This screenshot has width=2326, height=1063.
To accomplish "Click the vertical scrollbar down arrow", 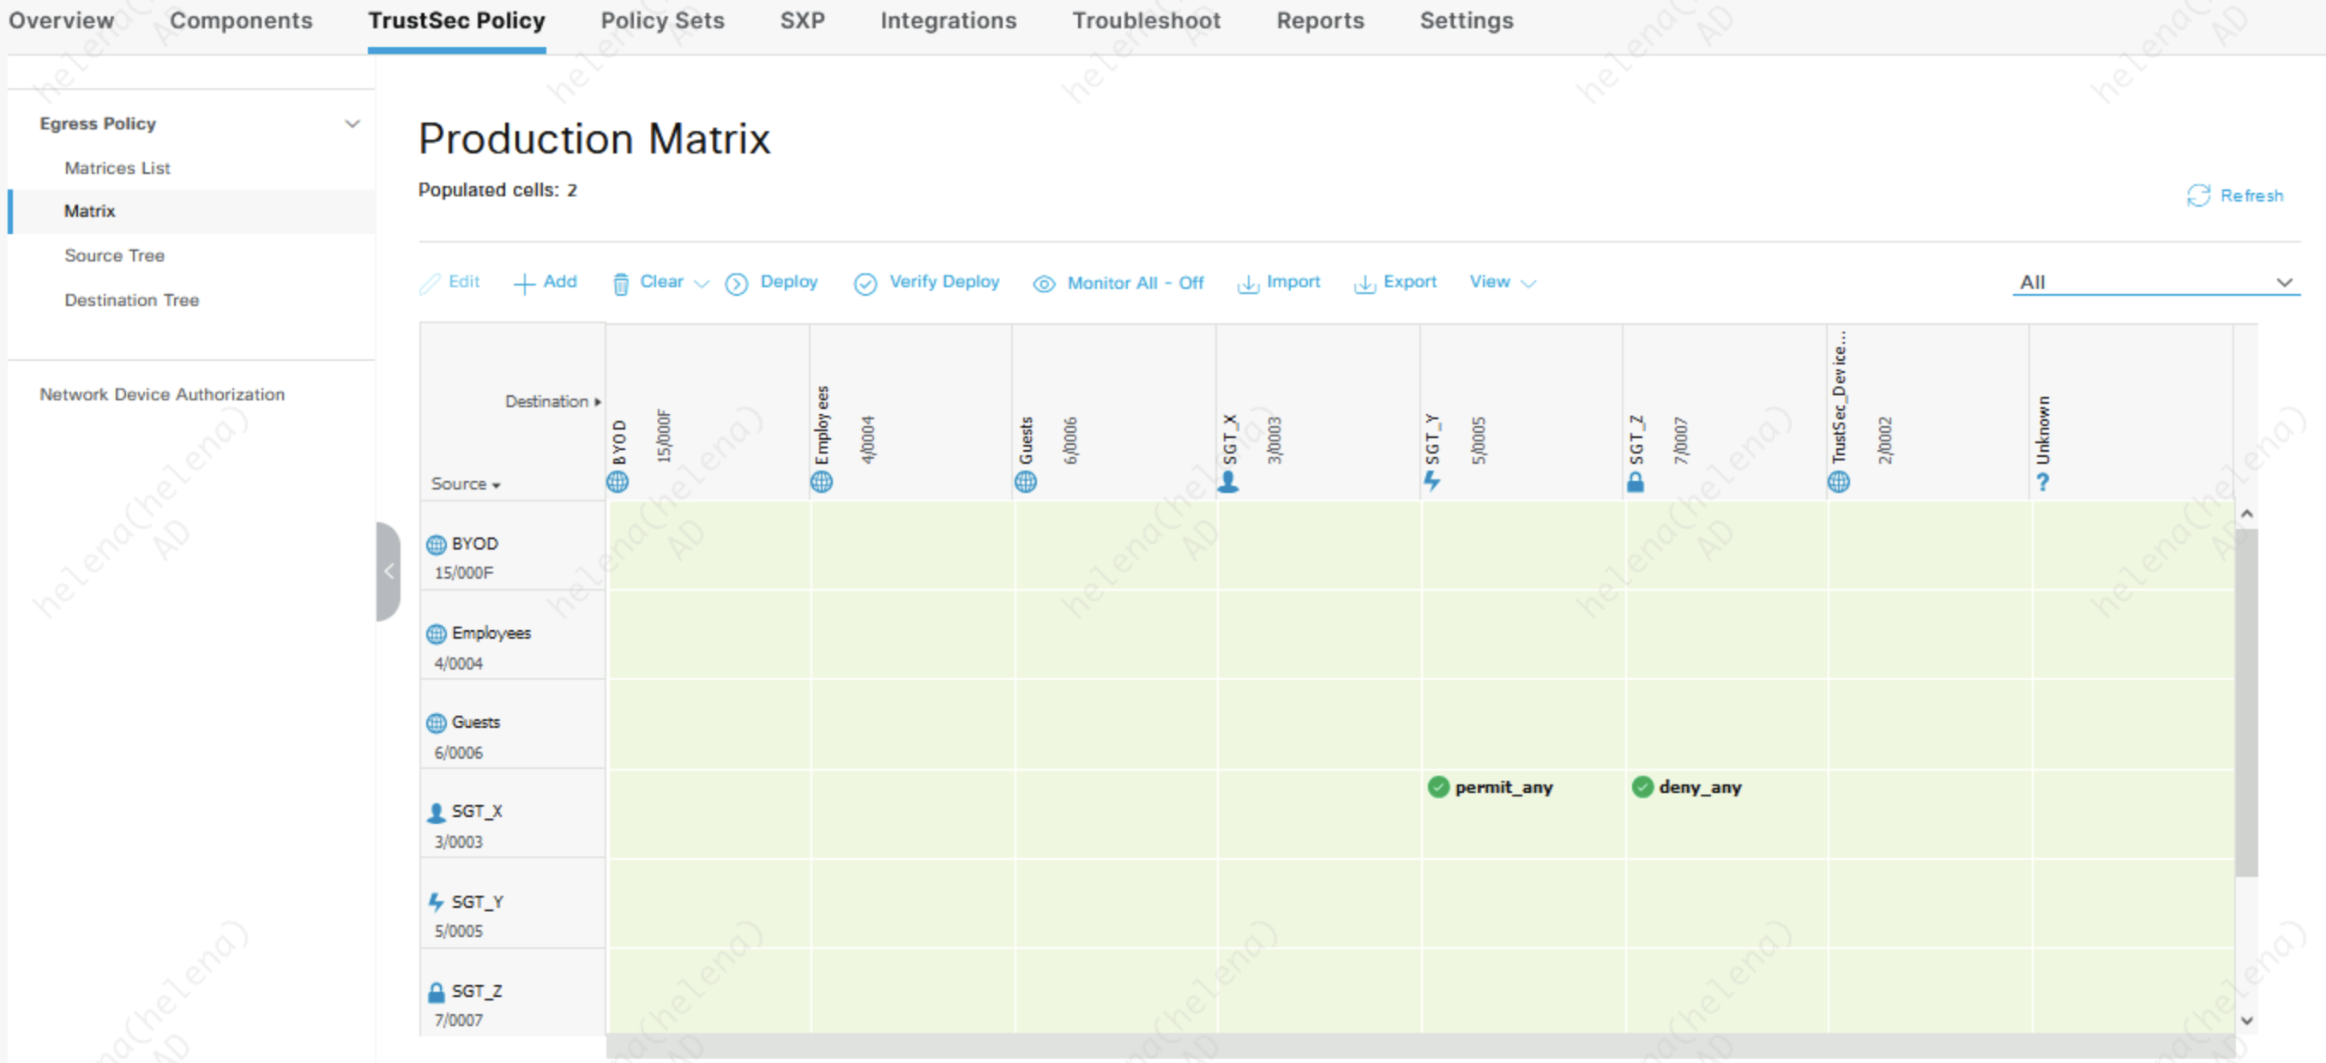I will click(2246, 1021).
